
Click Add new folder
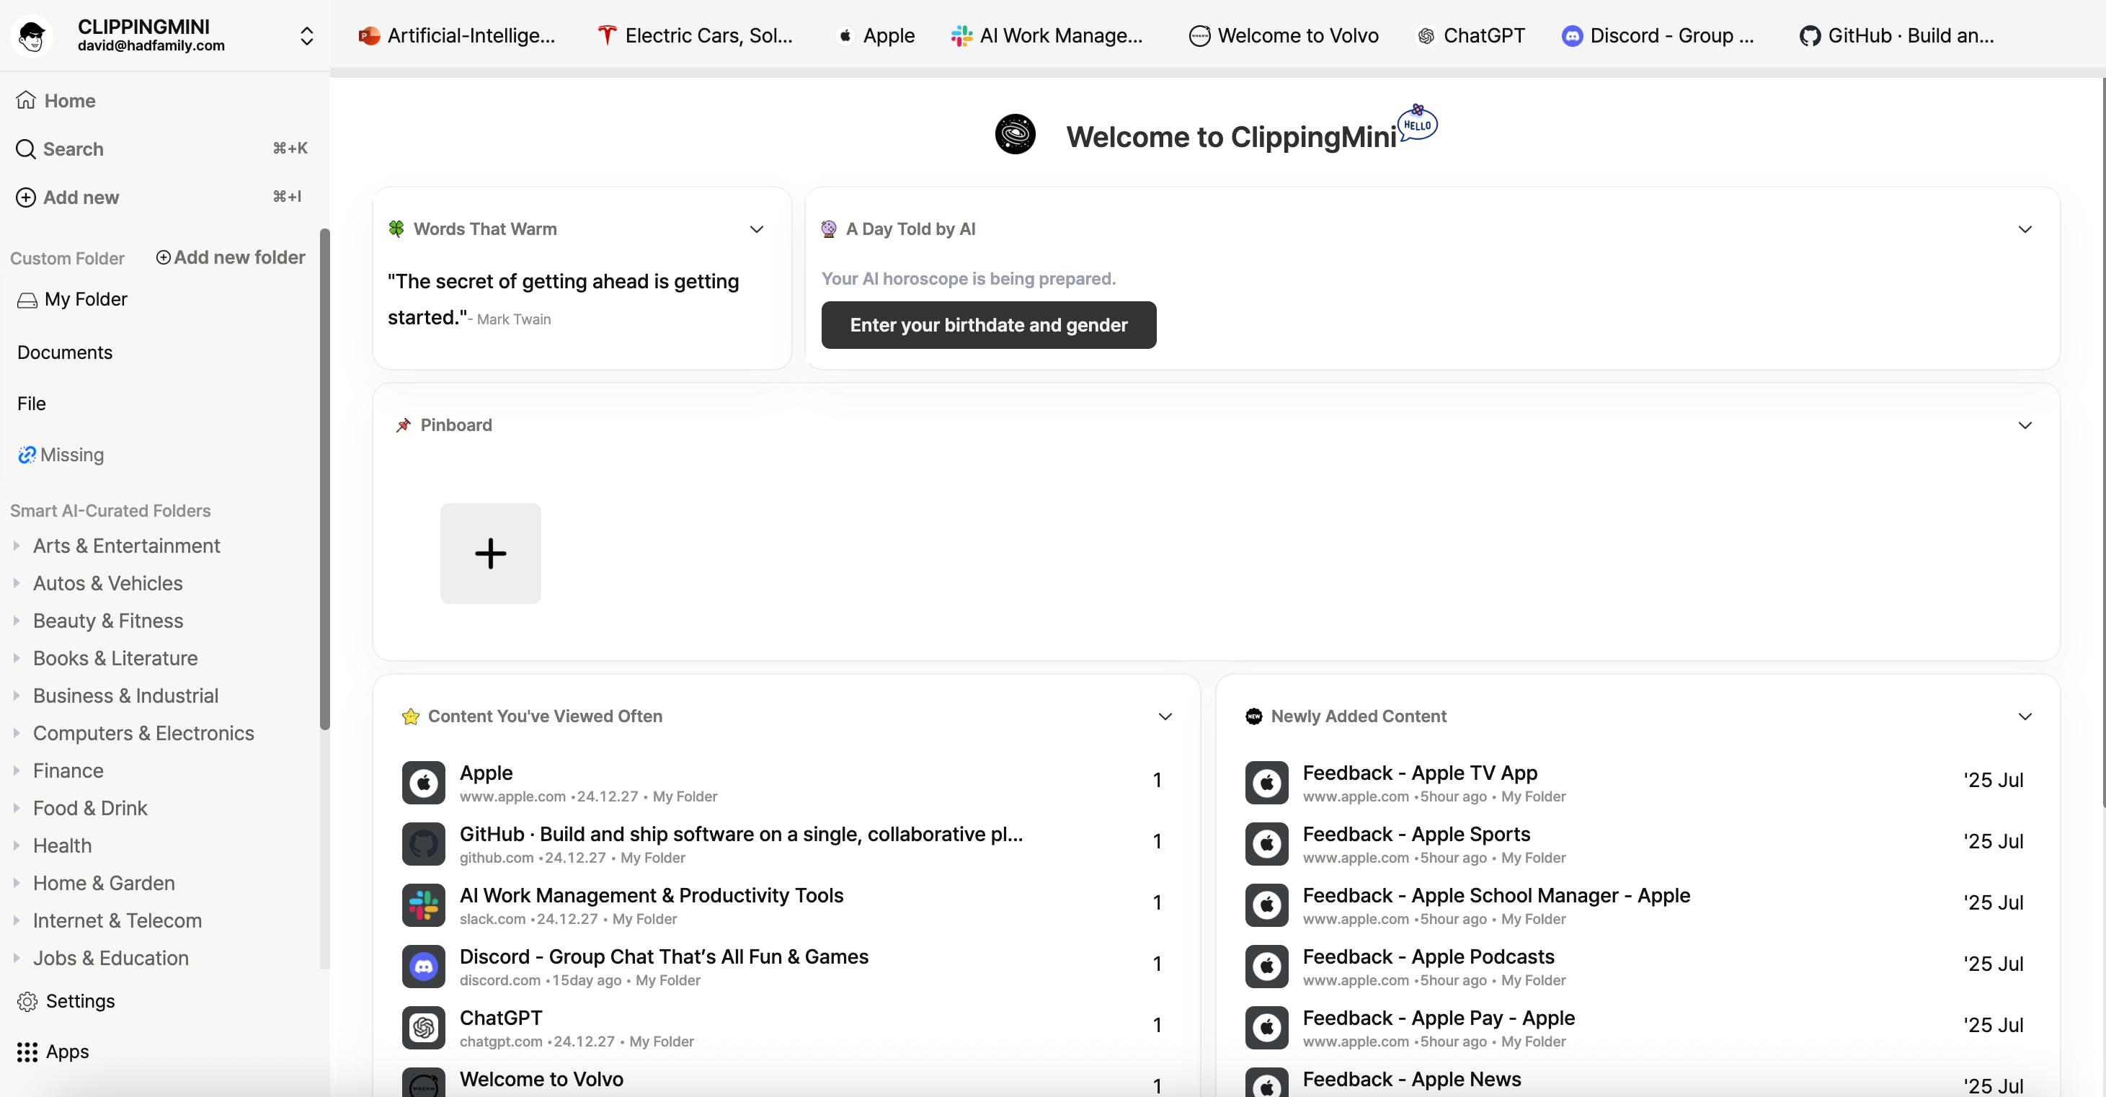[x=231, y=257]
